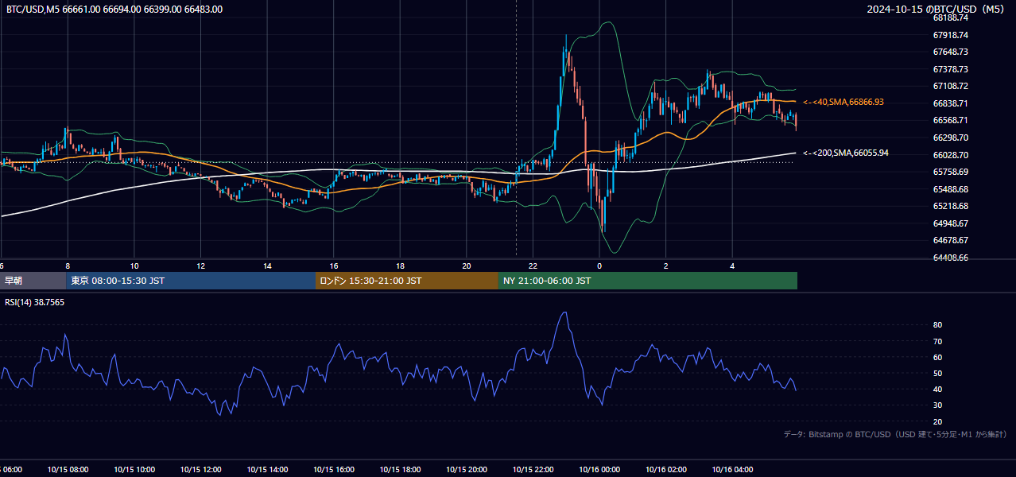Viewport: 1016px width, 477px height.
Task: Select the 東京 08:00-15:30 JST session band
Action: [x=191, y=281]
